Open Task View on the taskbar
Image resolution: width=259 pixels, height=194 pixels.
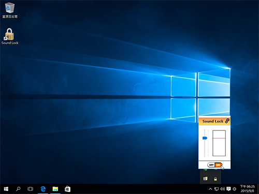pos(30,189)
